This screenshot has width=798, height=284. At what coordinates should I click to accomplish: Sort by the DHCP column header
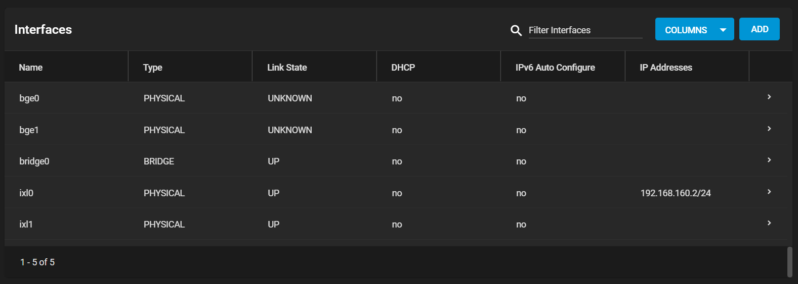403,68
